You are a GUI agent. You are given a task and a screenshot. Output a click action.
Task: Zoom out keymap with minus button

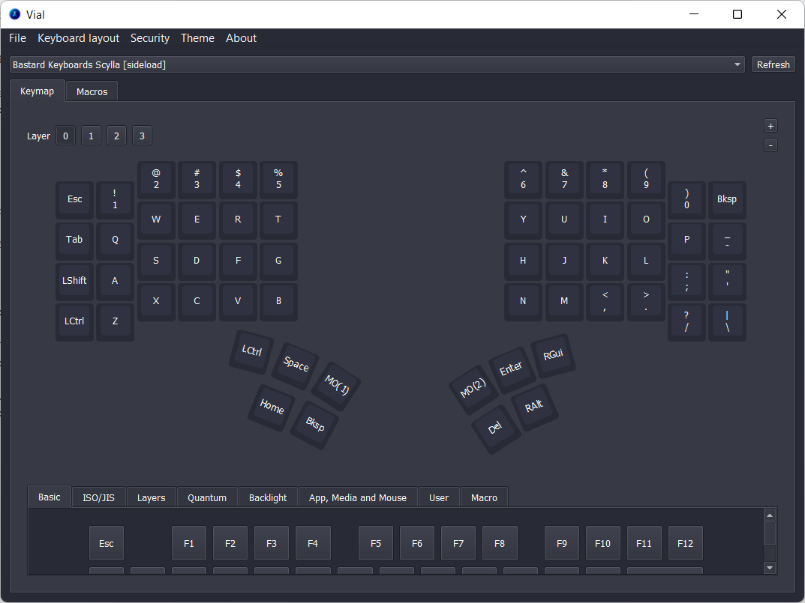770,145
